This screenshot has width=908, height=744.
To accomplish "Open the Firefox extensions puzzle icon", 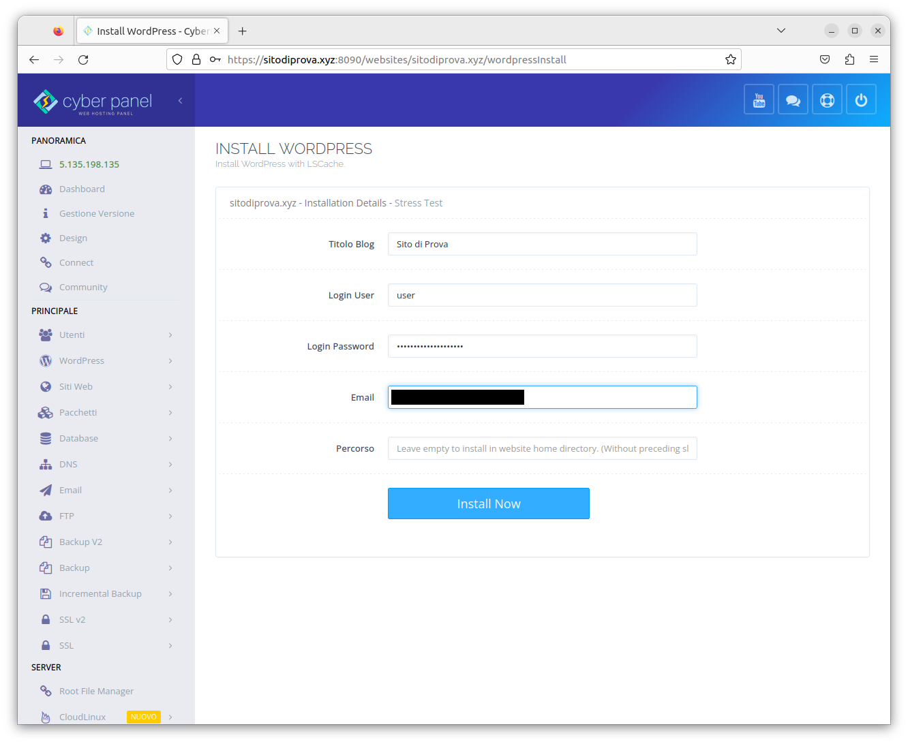I will (849, 60).
